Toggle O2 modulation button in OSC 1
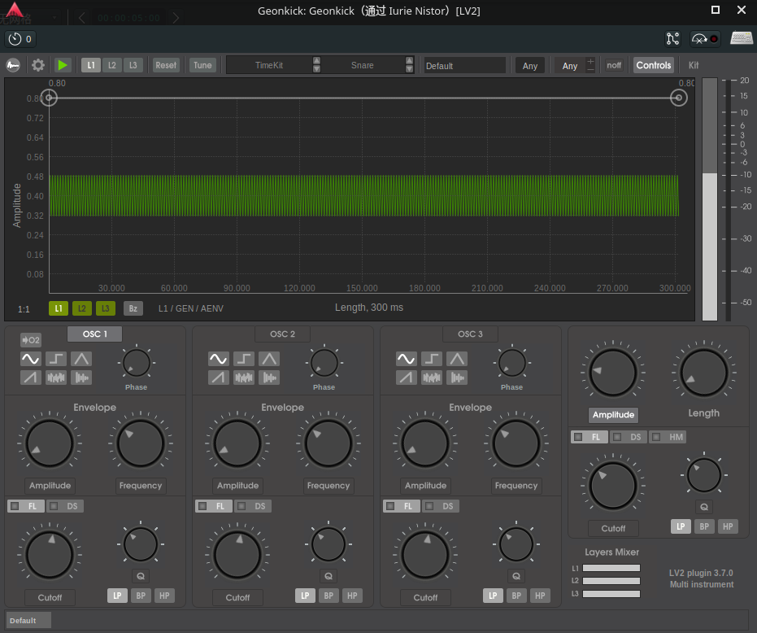757x633 pixels. (x=30, y=340)
